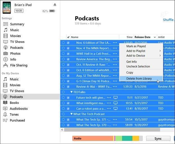Uncheck the Future tech will give episode checkbox

(68, 97)
